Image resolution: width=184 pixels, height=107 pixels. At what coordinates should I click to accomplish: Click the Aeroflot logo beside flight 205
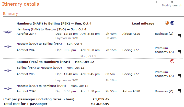click(8, 70)
